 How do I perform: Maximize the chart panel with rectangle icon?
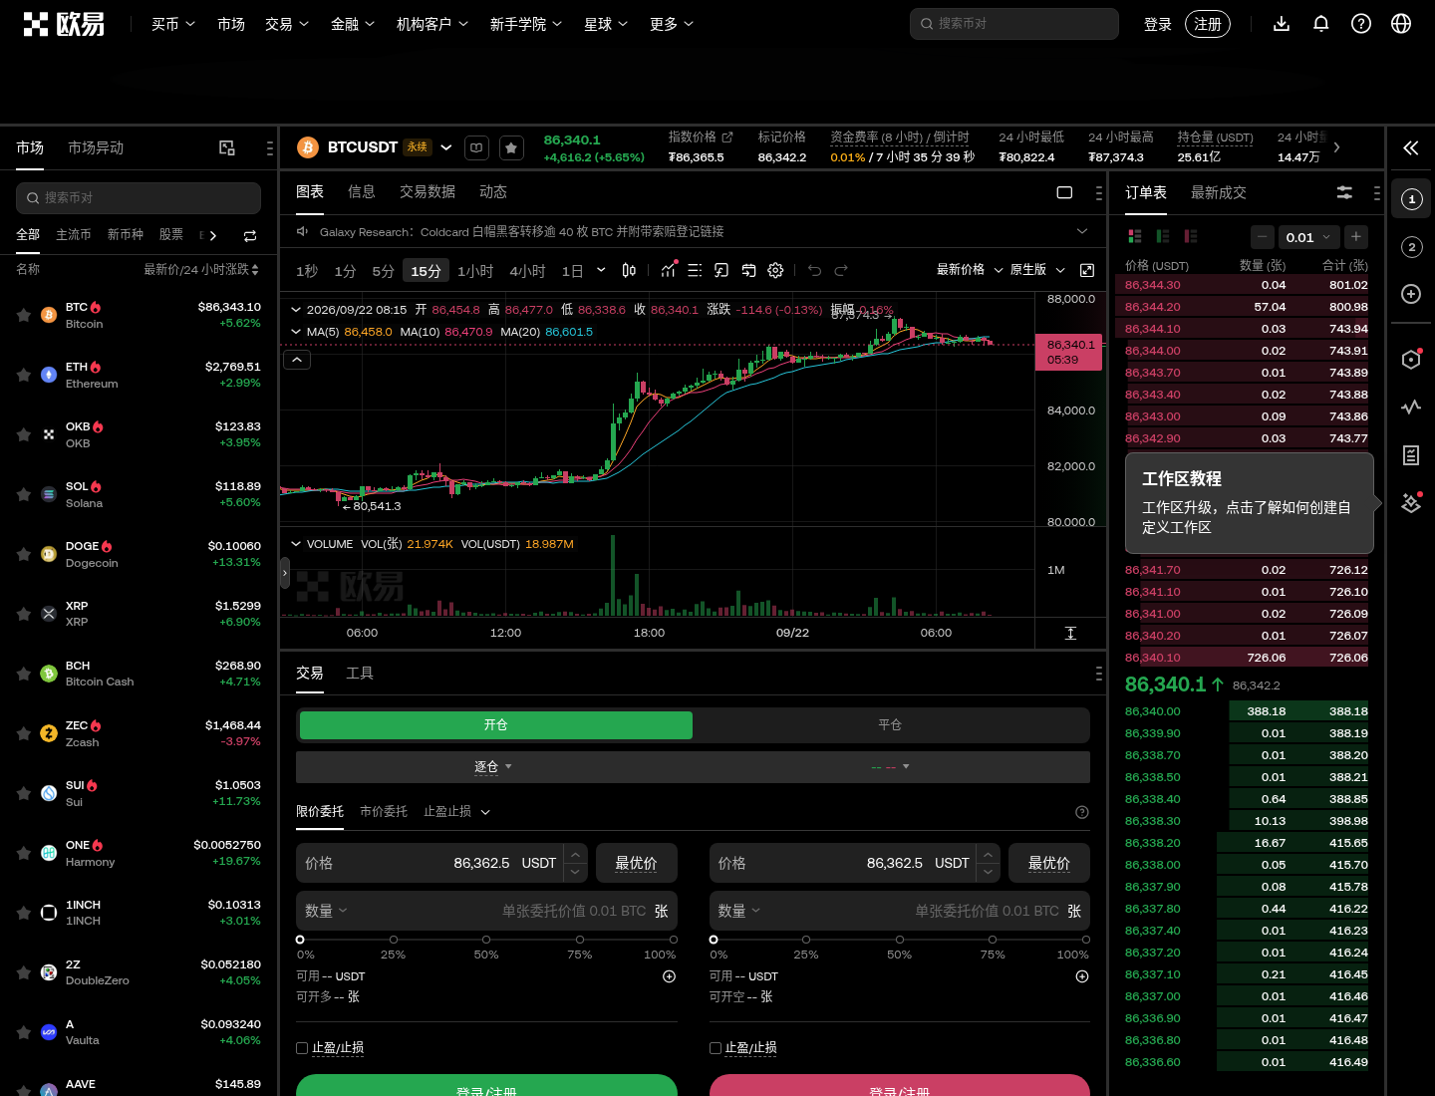1064,192
